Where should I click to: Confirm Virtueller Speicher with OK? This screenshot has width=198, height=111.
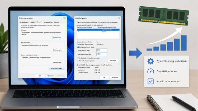(104, 77)
